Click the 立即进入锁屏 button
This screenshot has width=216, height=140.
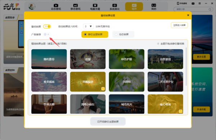179,25
